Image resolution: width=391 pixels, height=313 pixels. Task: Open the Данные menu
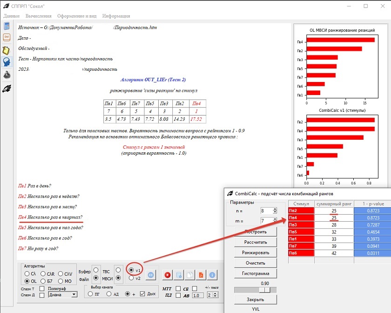[12, 16]
